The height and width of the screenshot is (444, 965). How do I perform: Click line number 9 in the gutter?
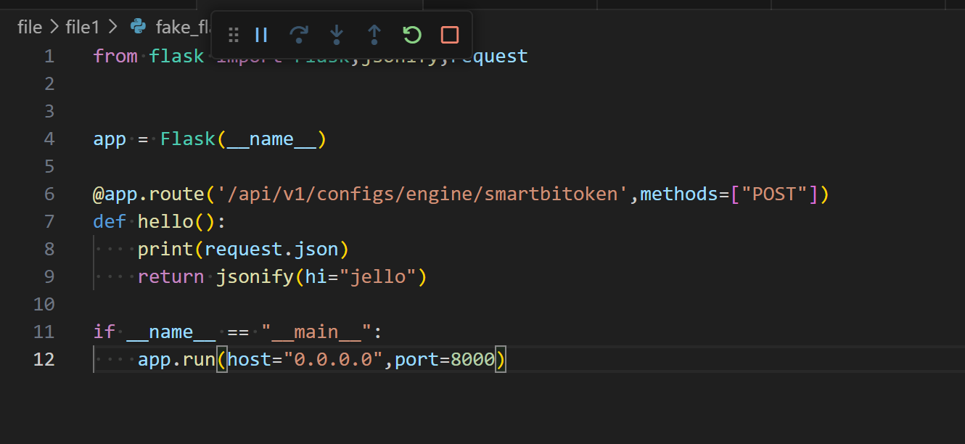point(49,276)
